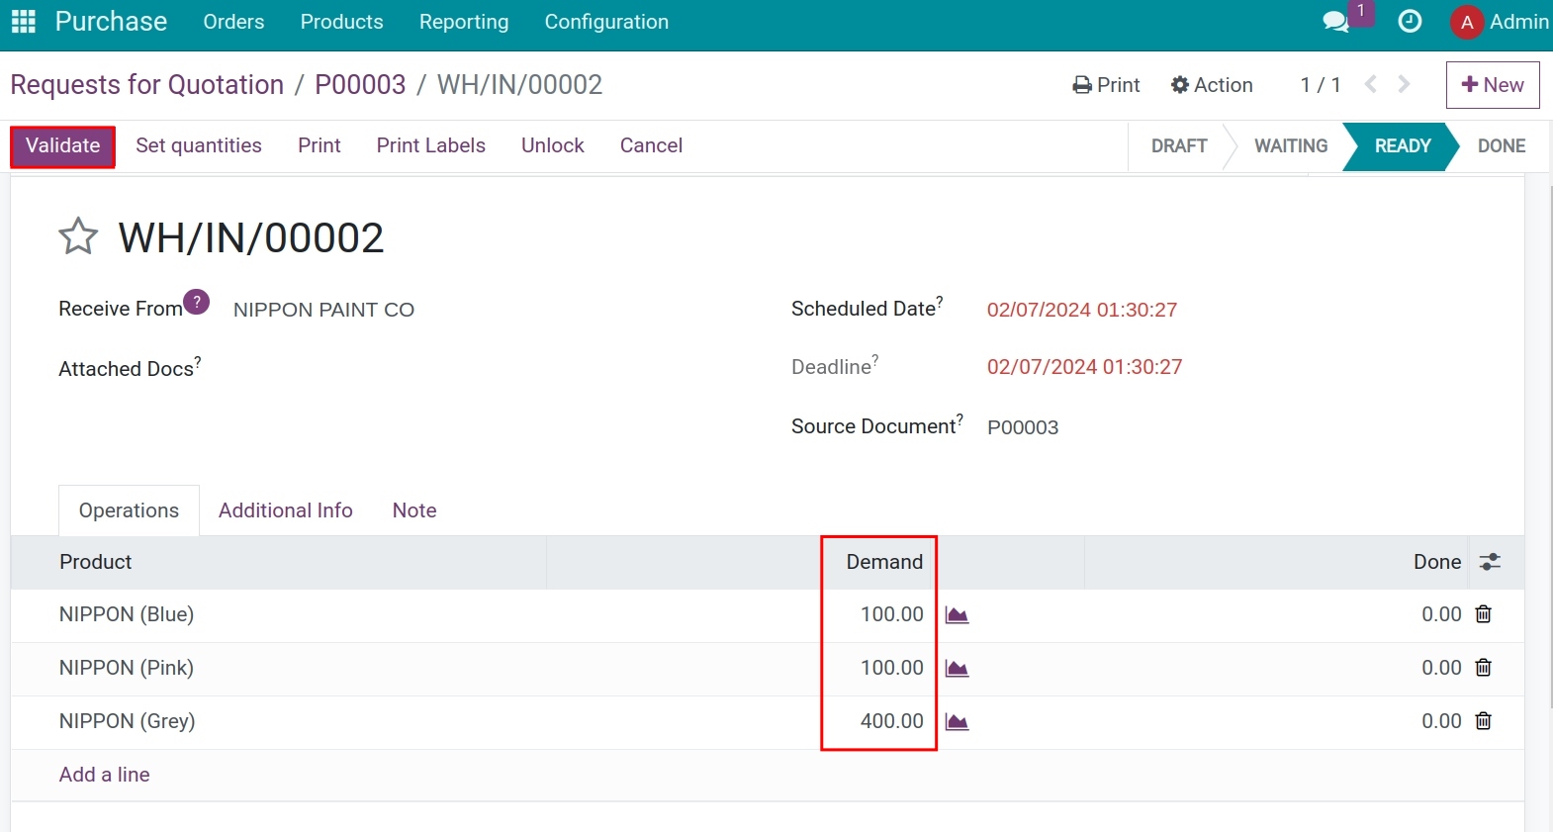Click the demand quantity for NIPPON (Pink)

892,668
